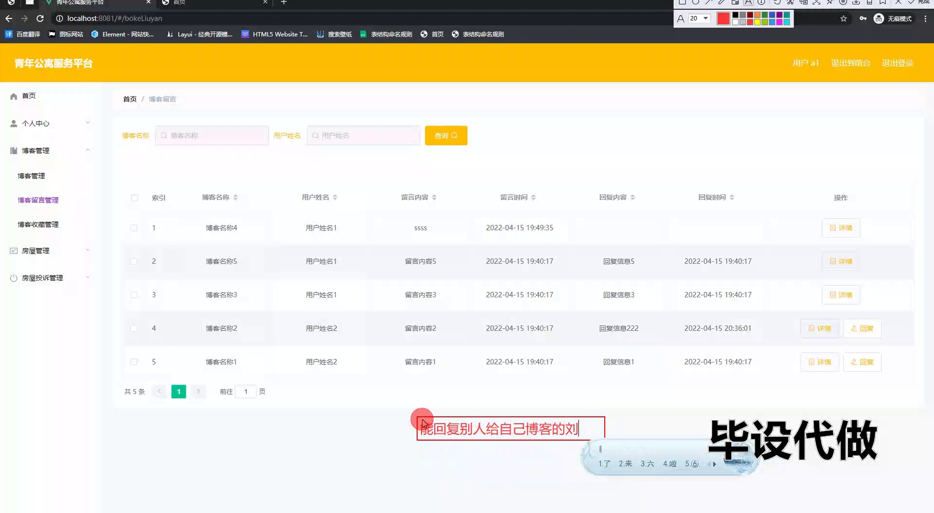Open the Layui 经典开源 bookmark
This screenshot has width=934, height=513.
[x=199, y=34]
